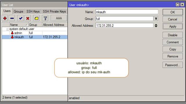Click the Copy button
Screen dimensions: 186x104
pyautogui.click(x=173, y=49)
